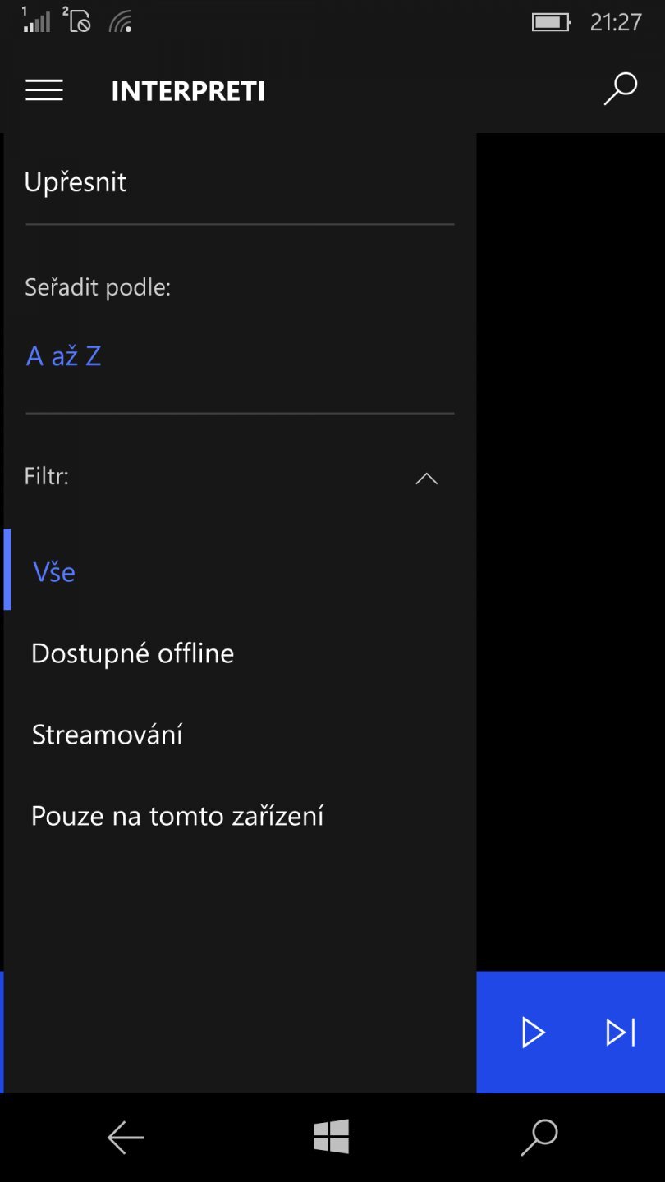Screen dimensions: 665x1182
Task: Change sort order via A až Z
Action: (x=64, y=355)
